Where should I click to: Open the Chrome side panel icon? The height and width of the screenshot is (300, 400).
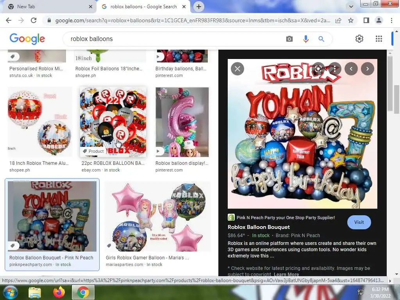(366, 20)
